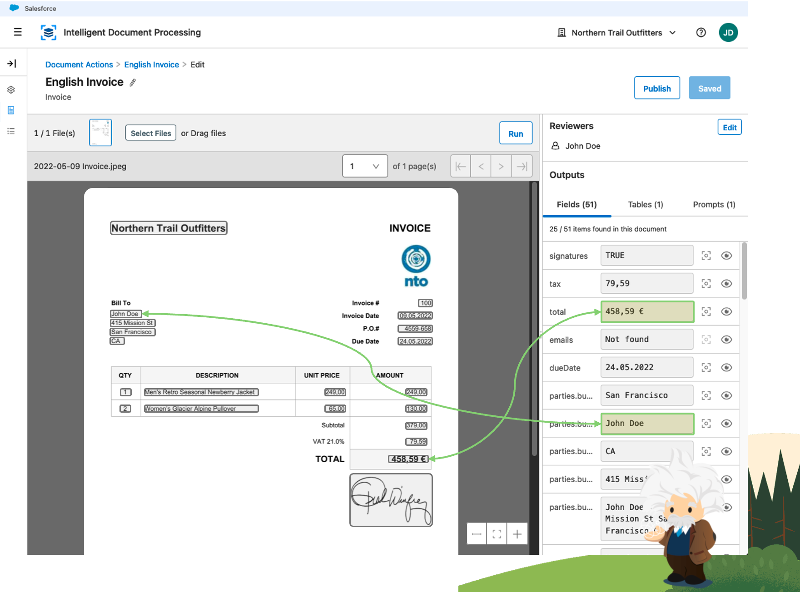Viewport: 800px width, 592px height.
Task: Click the tax value field 79,59
Action: coord(647,283)
